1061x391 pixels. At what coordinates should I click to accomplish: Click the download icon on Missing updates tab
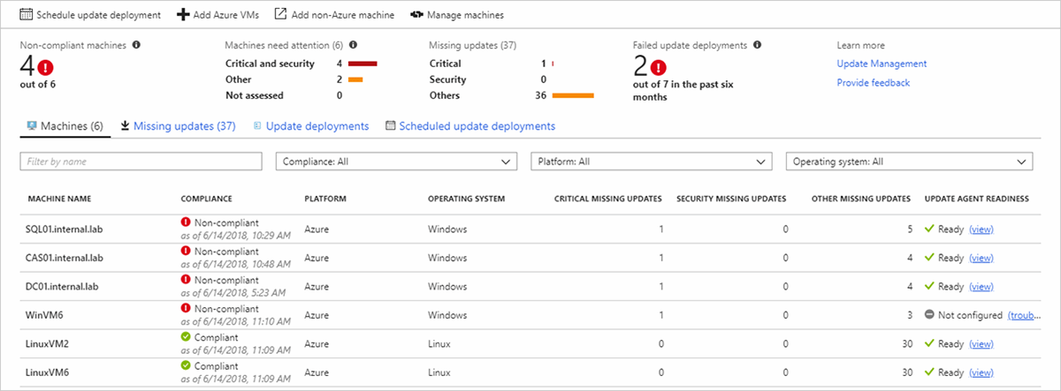[126, 126]
